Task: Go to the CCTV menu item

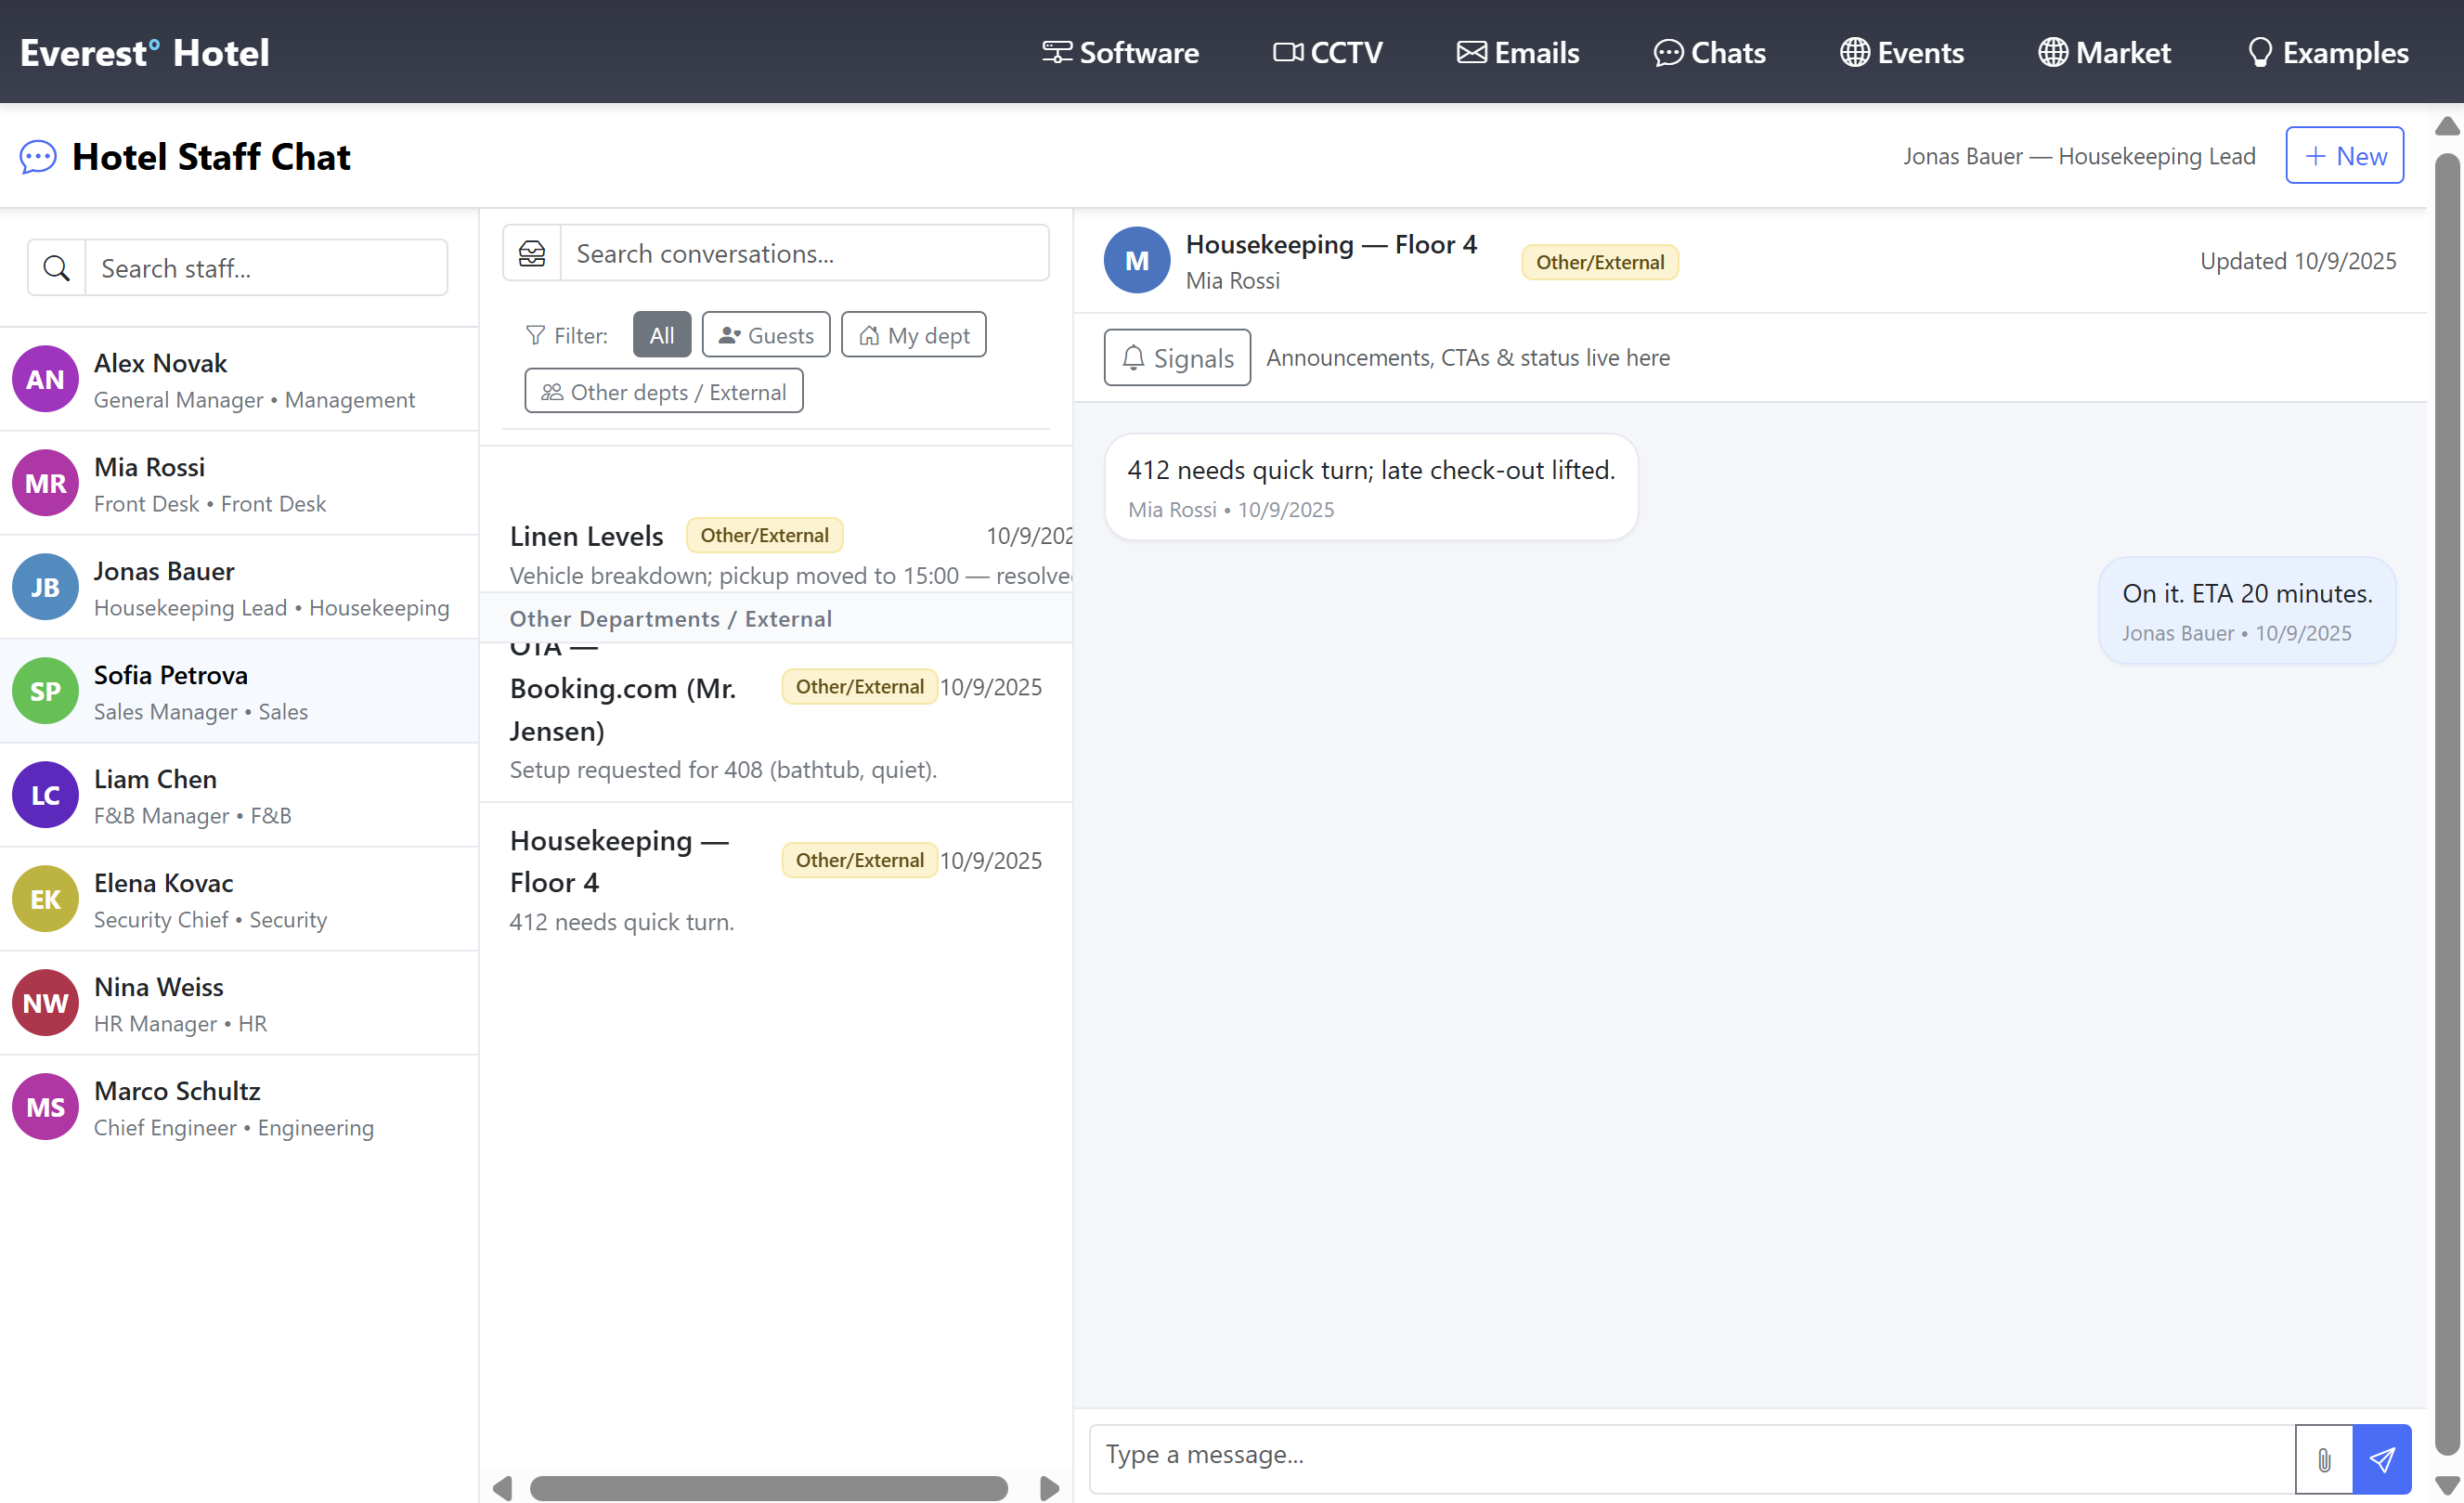Action: (x=1328, y=52)
